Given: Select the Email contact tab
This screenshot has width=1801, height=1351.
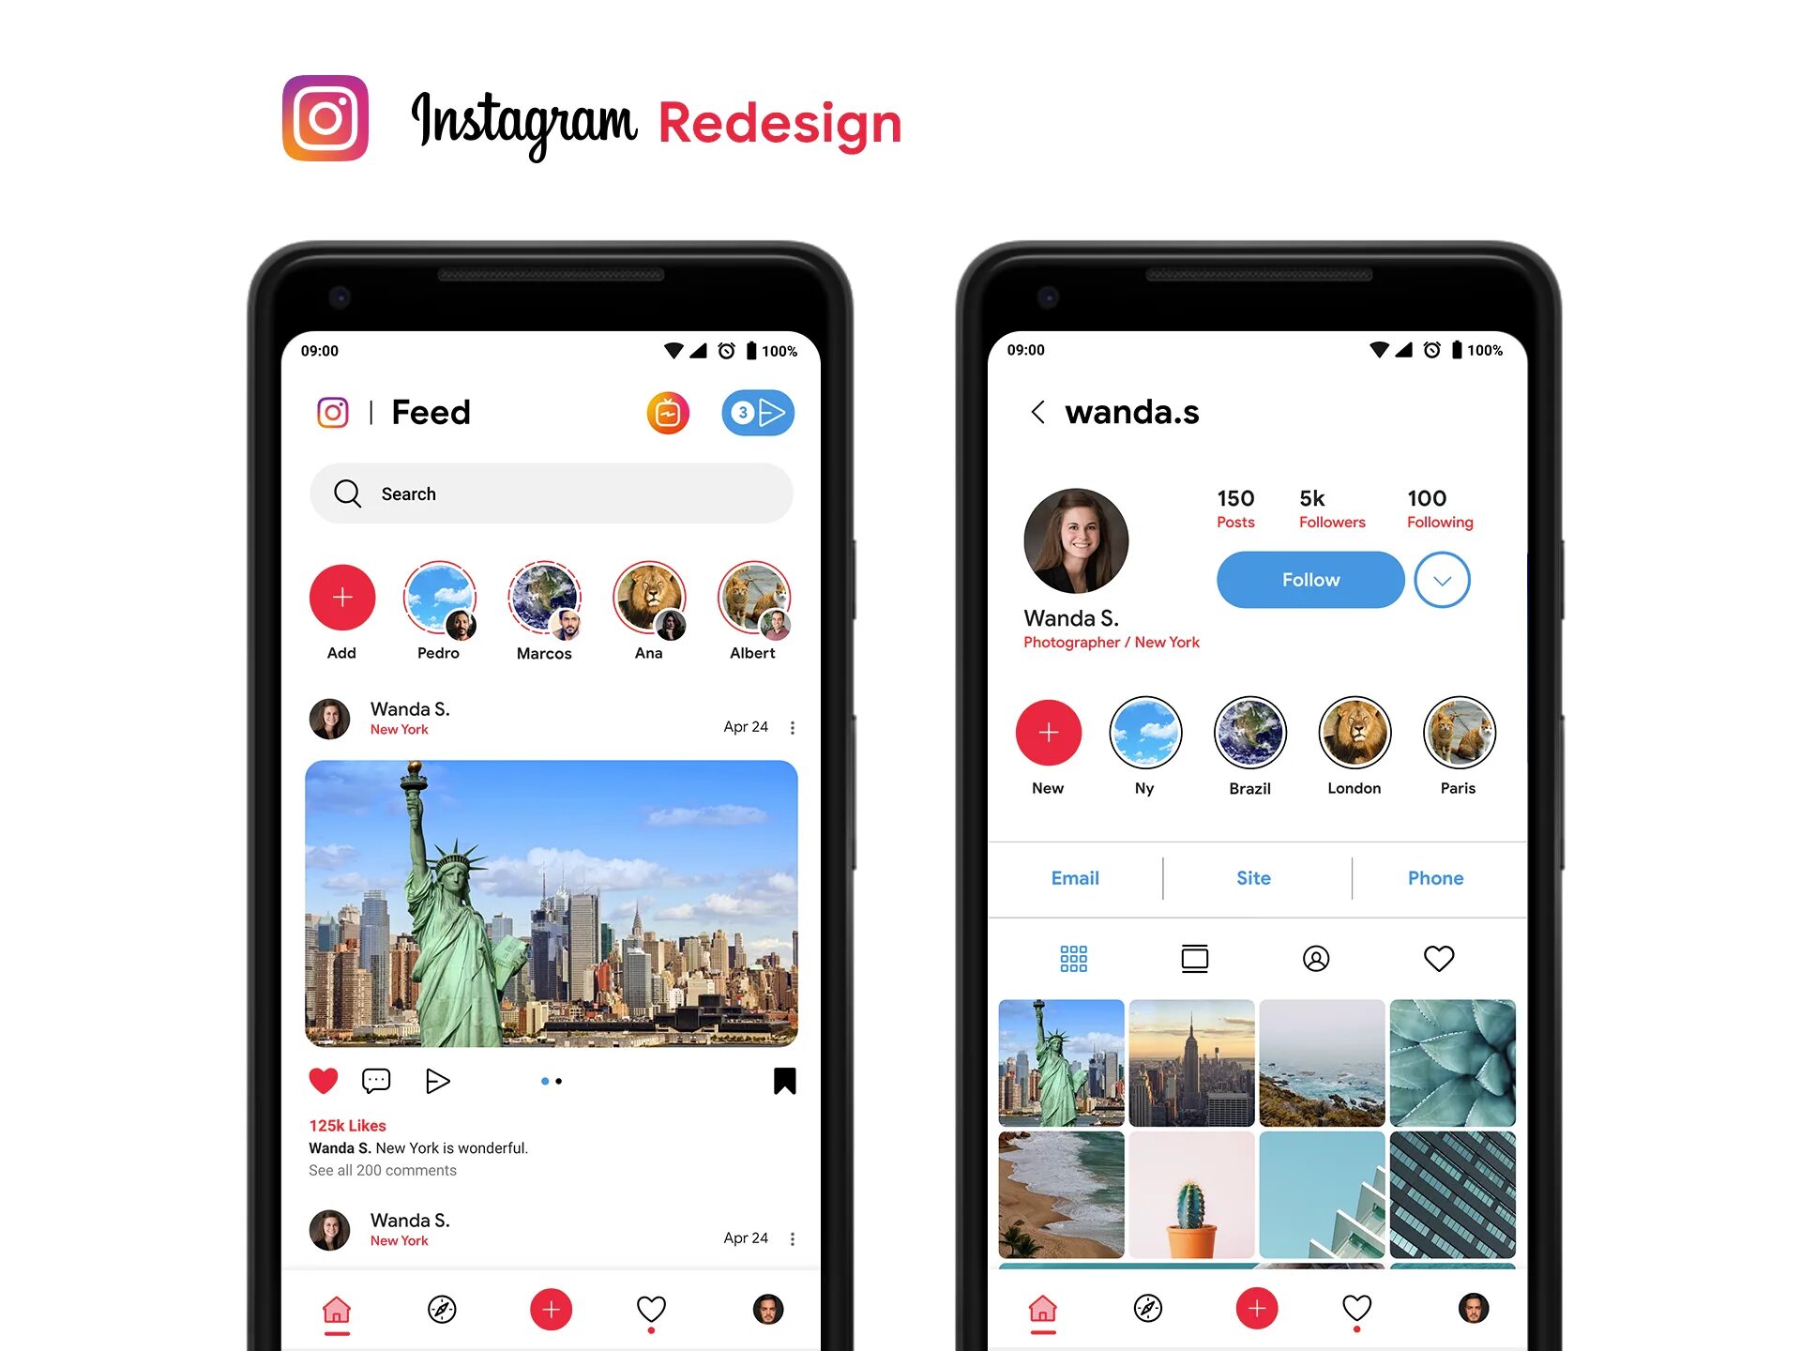Looking at the screenshot, I should click(1075, 877).
